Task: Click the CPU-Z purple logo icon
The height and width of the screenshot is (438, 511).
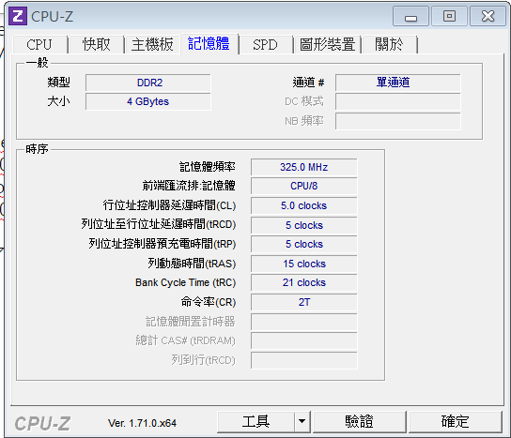Action: 18,16
